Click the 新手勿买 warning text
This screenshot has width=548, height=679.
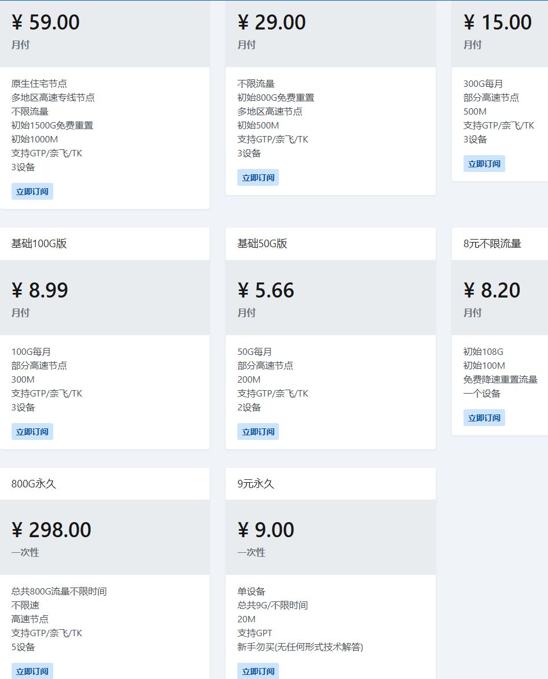click(300, 647)
